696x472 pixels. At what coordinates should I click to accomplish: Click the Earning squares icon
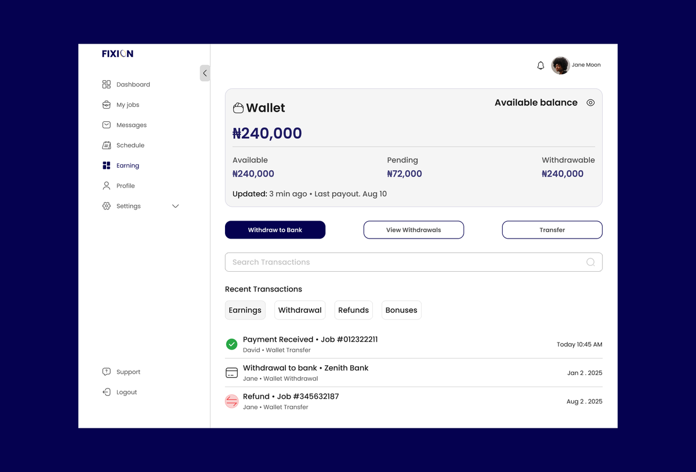106,165
